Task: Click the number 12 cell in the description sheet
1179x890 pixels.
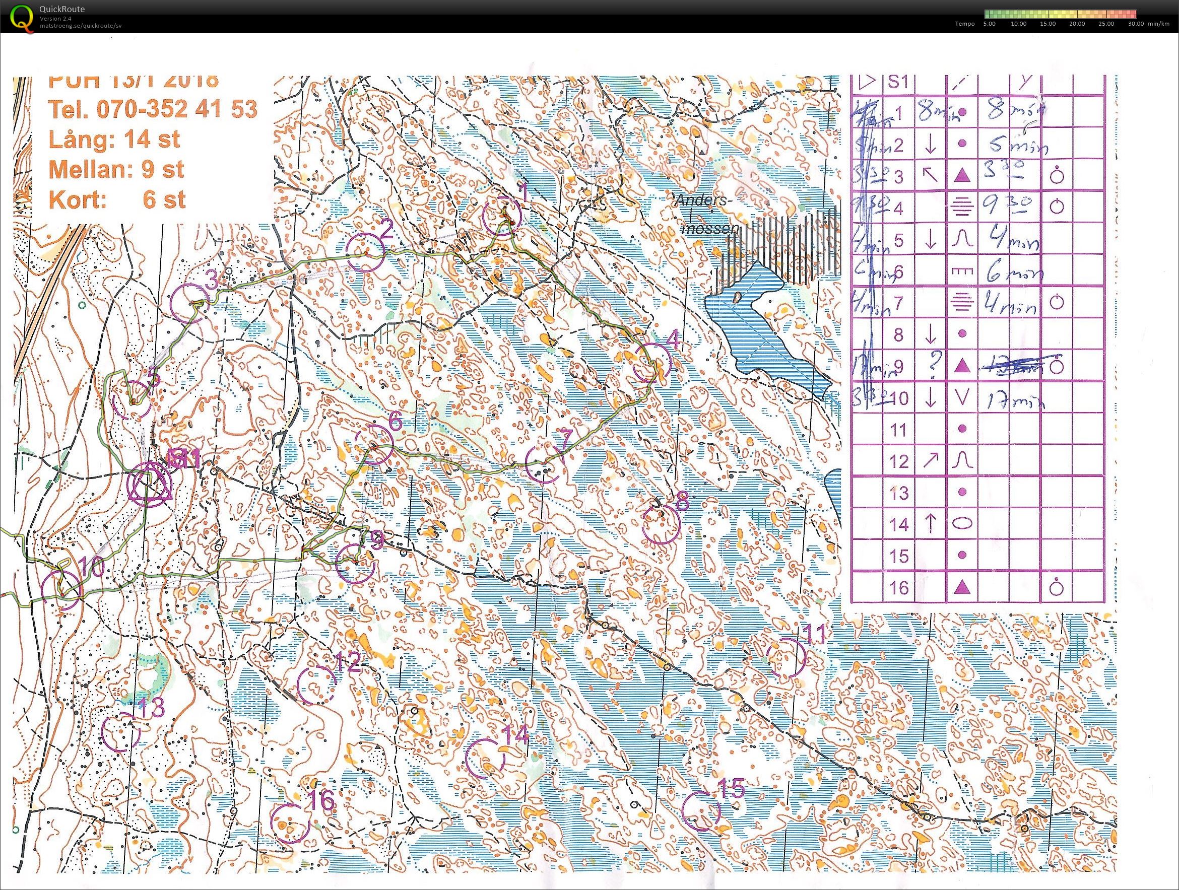Action: (x=898, y=461)
